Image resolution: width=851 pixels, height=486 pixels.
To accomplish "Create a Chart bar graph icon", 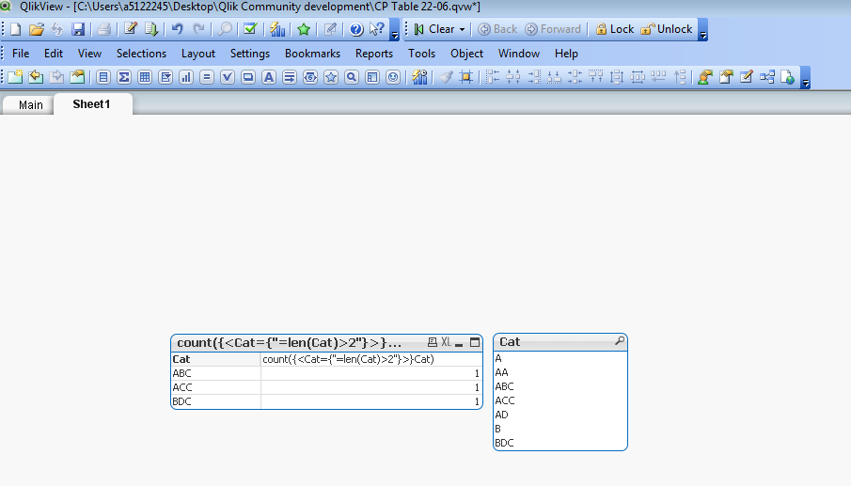I will coord(186,77).
